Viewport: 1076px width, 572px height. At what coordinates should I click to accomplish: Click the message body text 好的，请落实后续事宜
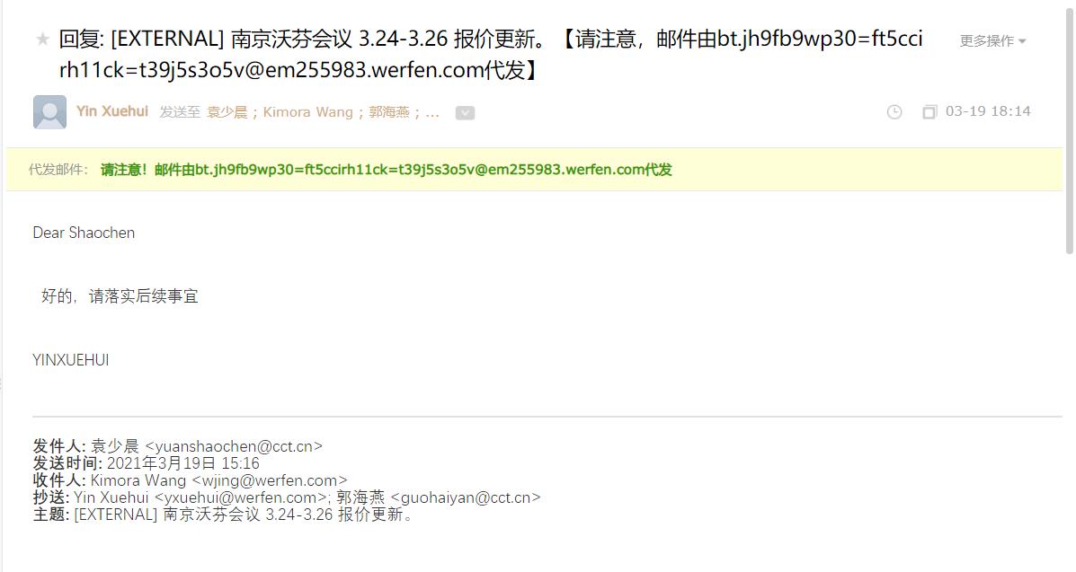pos(120,296)
